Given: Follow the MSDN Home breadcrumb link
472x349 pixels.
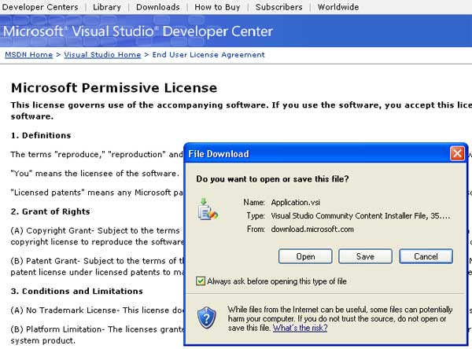Looking at the screenshot, I should tap(29, 55).
